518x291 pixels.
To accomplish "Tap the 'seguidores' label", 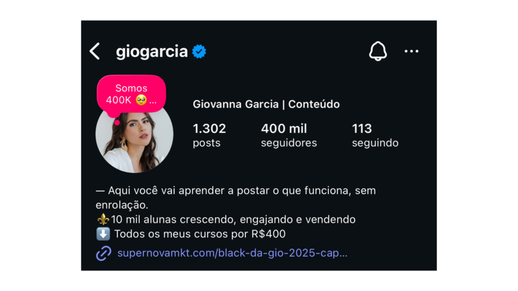I will [289, 143].
